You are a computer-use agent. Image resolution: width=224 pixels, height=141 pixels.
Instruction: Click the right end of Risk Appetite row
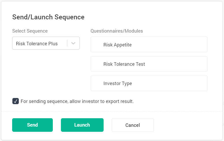click(x=199, y=45)
